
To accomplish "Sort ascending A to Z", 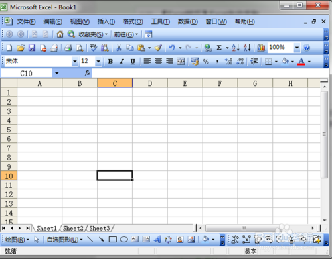I will 236,48.
